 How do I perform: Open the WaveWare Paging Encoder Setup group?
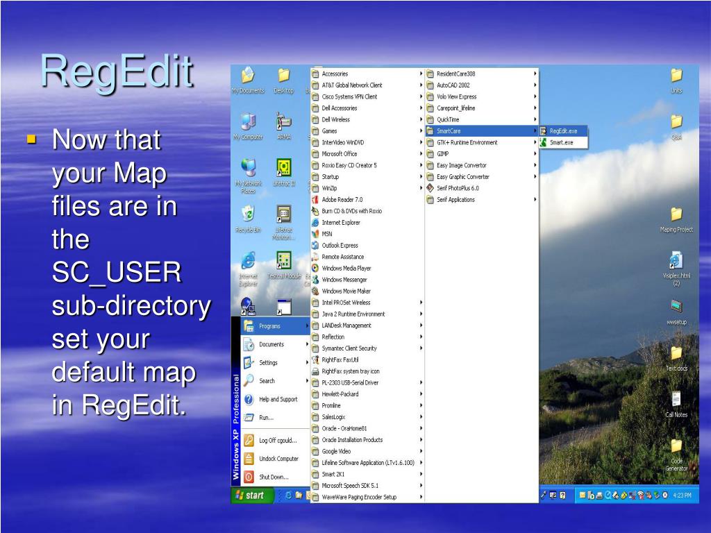(367, 497)
